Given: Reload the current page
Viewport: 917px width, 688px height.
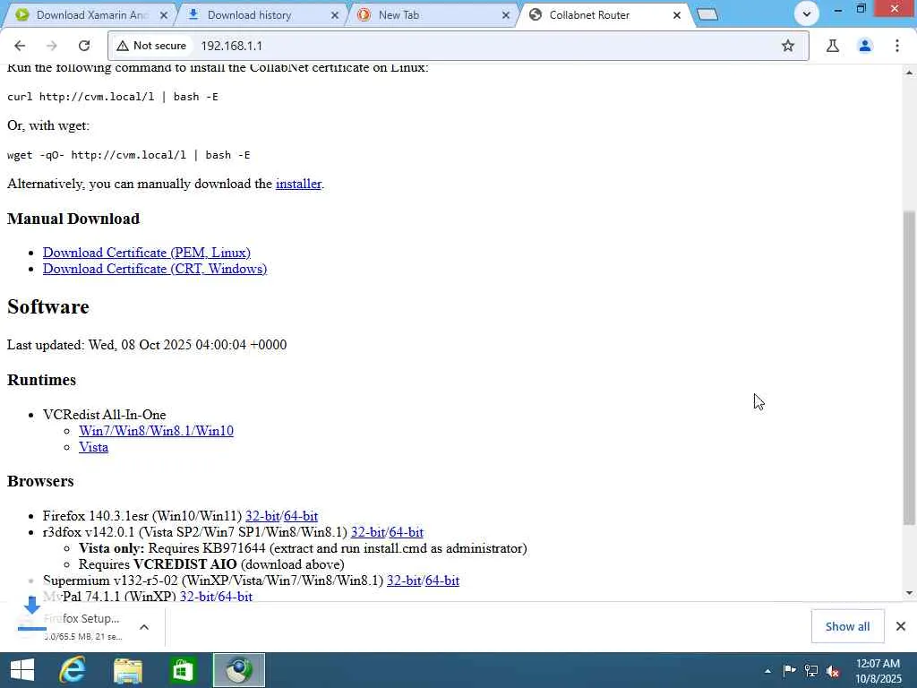Looking at the screenshot, I should pos(84,46).
